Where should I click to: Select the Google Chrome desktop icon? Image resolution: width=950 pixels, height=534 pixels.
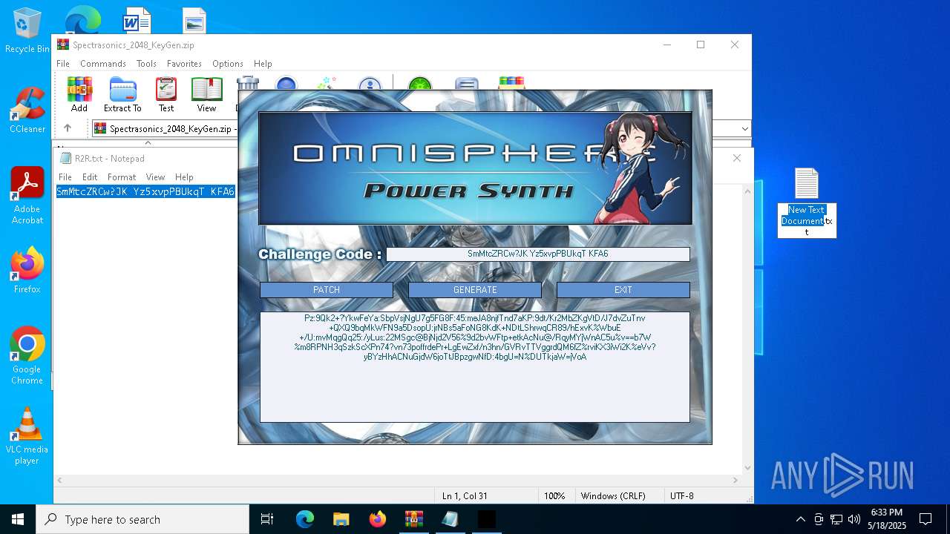pyautogui.click(x=27, y=355)
